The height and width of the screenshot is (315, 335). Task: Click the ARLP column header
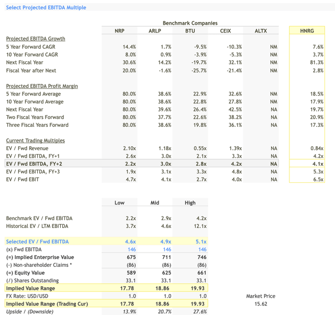click(x=156, y=31)
